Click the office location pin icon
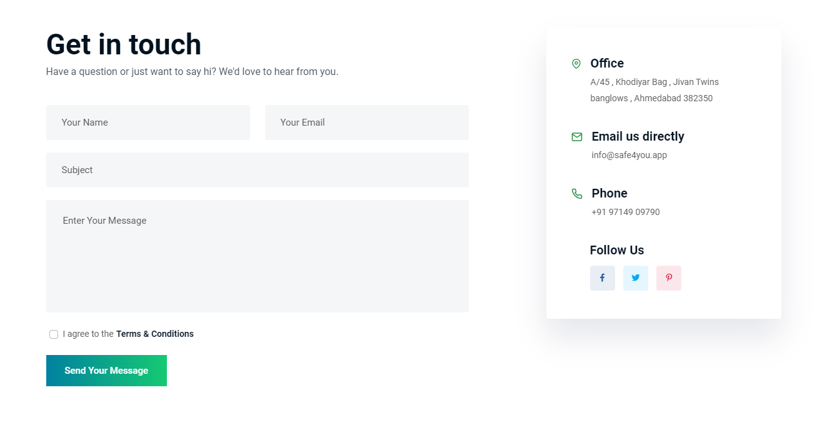822x425 pixels. click(576, 64)
